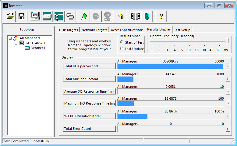
Task: Select All Managers in the topology tree
Action: click(30, 38)
